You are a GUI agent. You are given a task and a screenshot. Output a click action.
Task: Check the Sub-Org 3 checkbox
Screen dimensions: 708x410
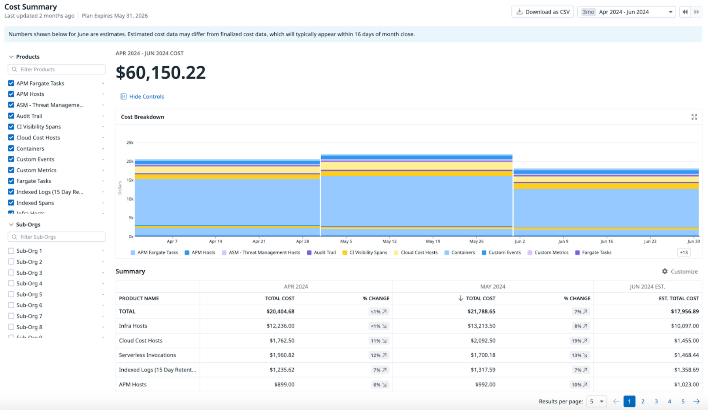click(x=11, y=272)
